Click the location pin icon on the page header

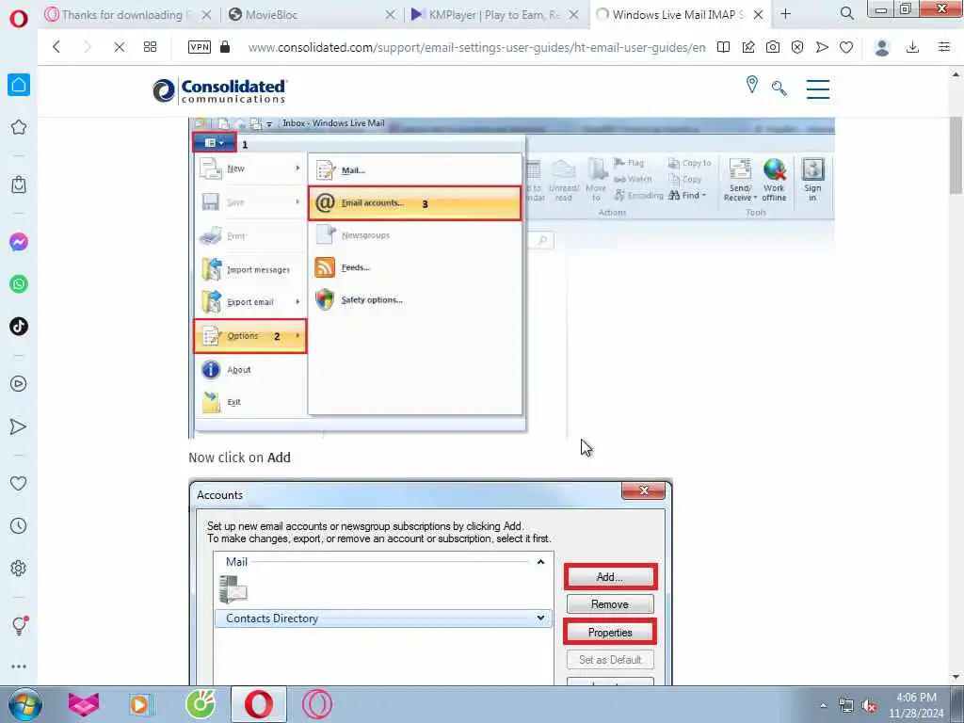(x=752, y=84)
